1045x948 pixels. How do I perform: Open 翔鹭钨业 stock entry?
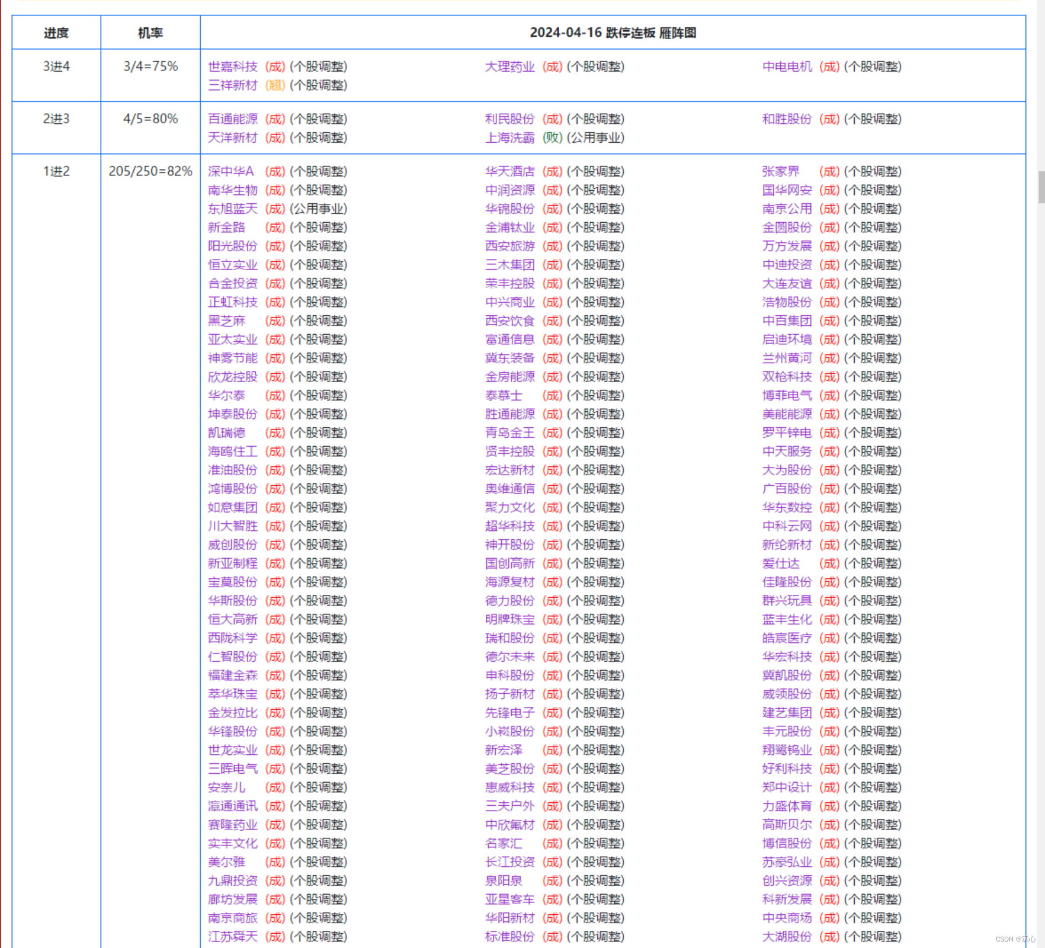[787, 750]
